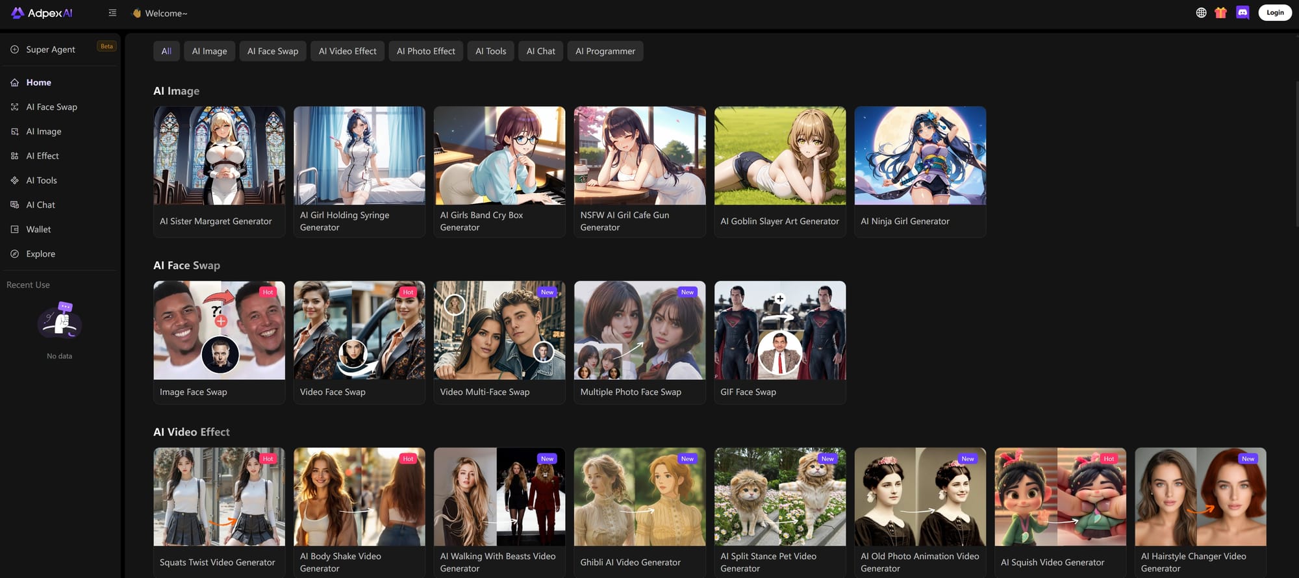This screenshot has height=578, width=1299.
Task: Click the Login button
Action: click(1275, 12)
